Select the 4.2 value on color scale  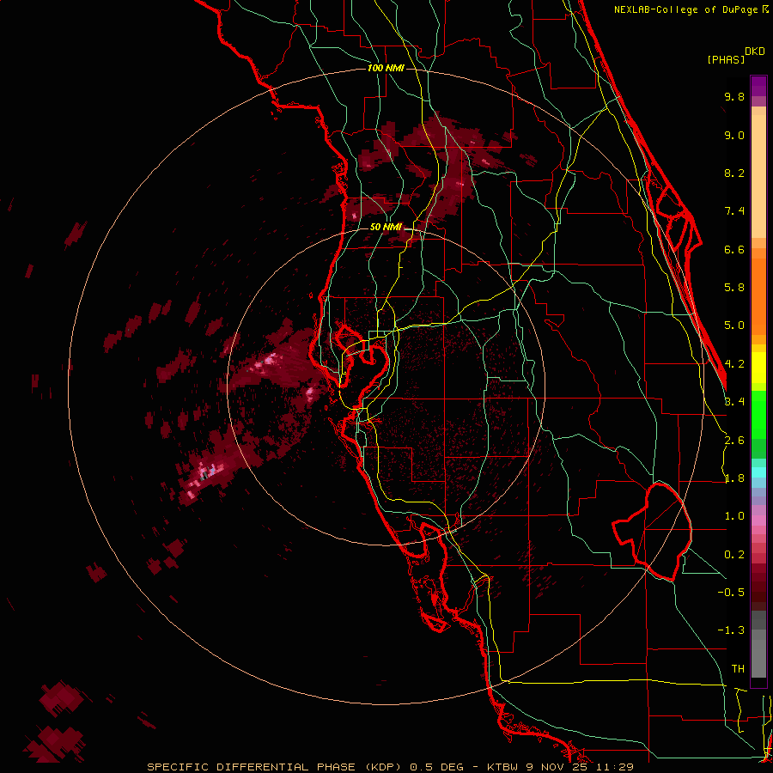734,364
